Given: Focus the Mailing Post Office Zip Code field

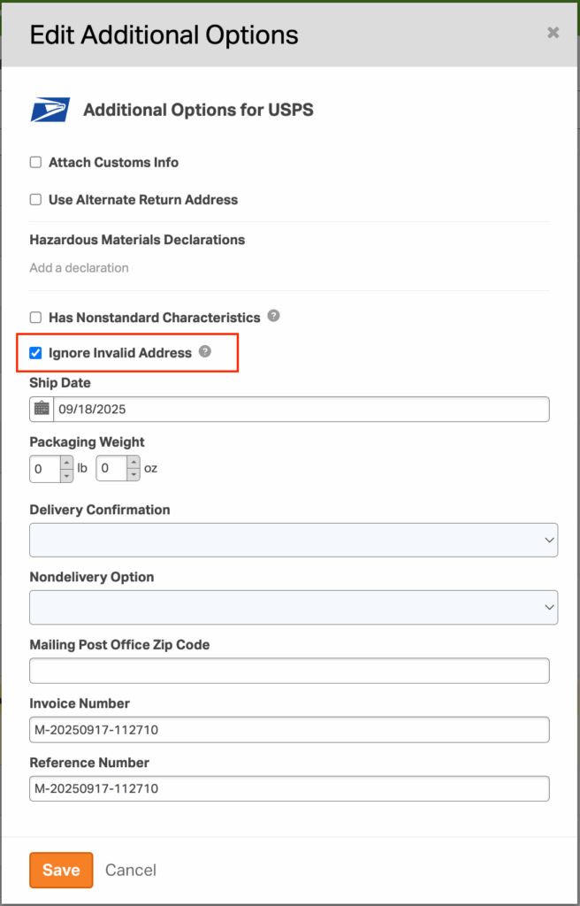Looking at the screenshot, I should click(289, 671).
